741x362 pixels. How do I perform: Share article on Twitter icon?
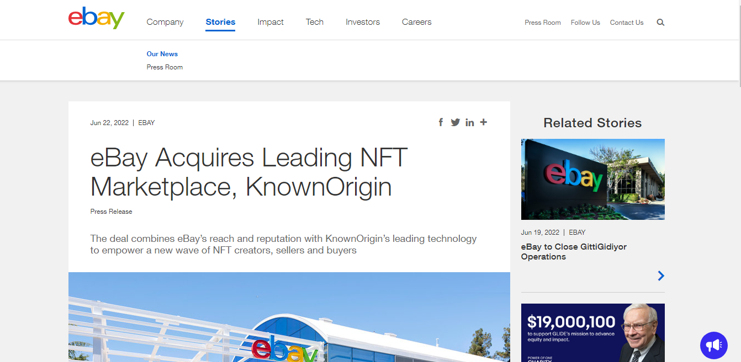point(455,122)
